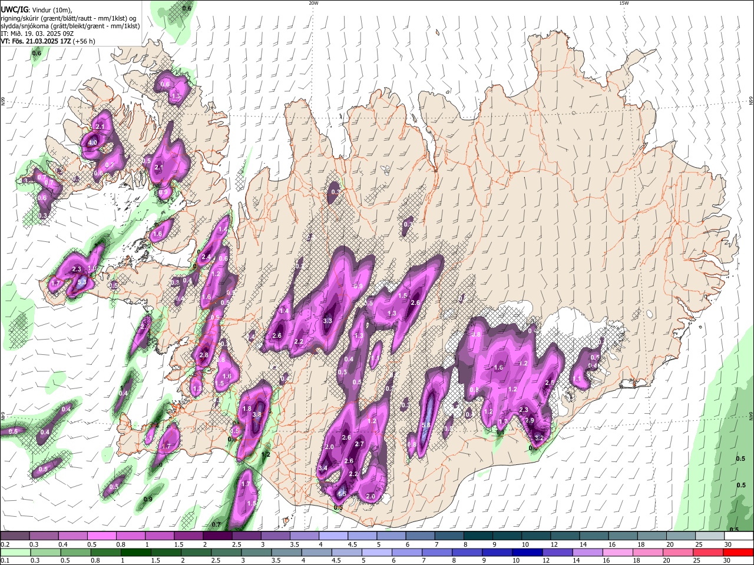Click the 2.9 precipitation value on the map
The image size is (754, 565).
530,420
